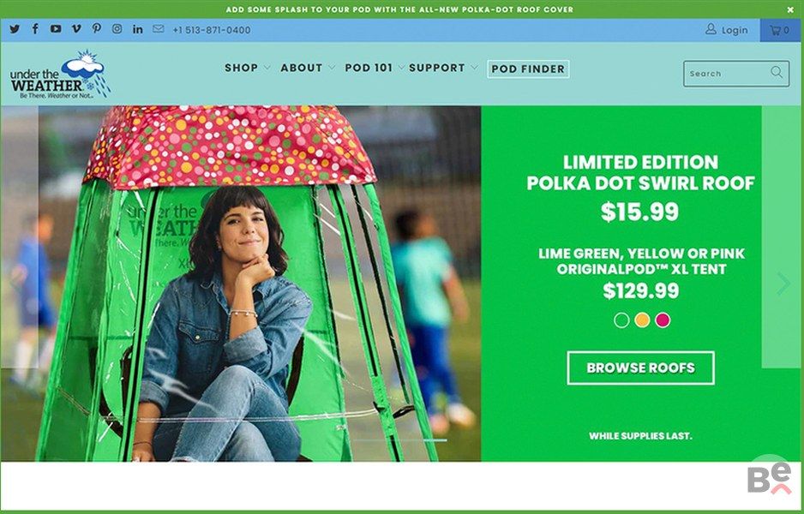804x514 pixels.
Task: Expand the About menu dropdown
Action: coord(308,68)
